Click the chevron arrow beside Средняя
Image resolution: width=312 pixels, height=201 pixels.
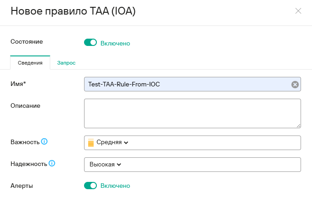tap(126, 143)
